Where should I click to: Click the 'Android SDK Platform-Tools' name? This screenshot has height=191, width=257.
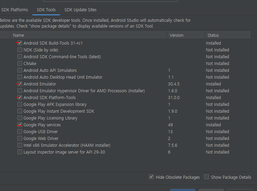tap(49, 98)
